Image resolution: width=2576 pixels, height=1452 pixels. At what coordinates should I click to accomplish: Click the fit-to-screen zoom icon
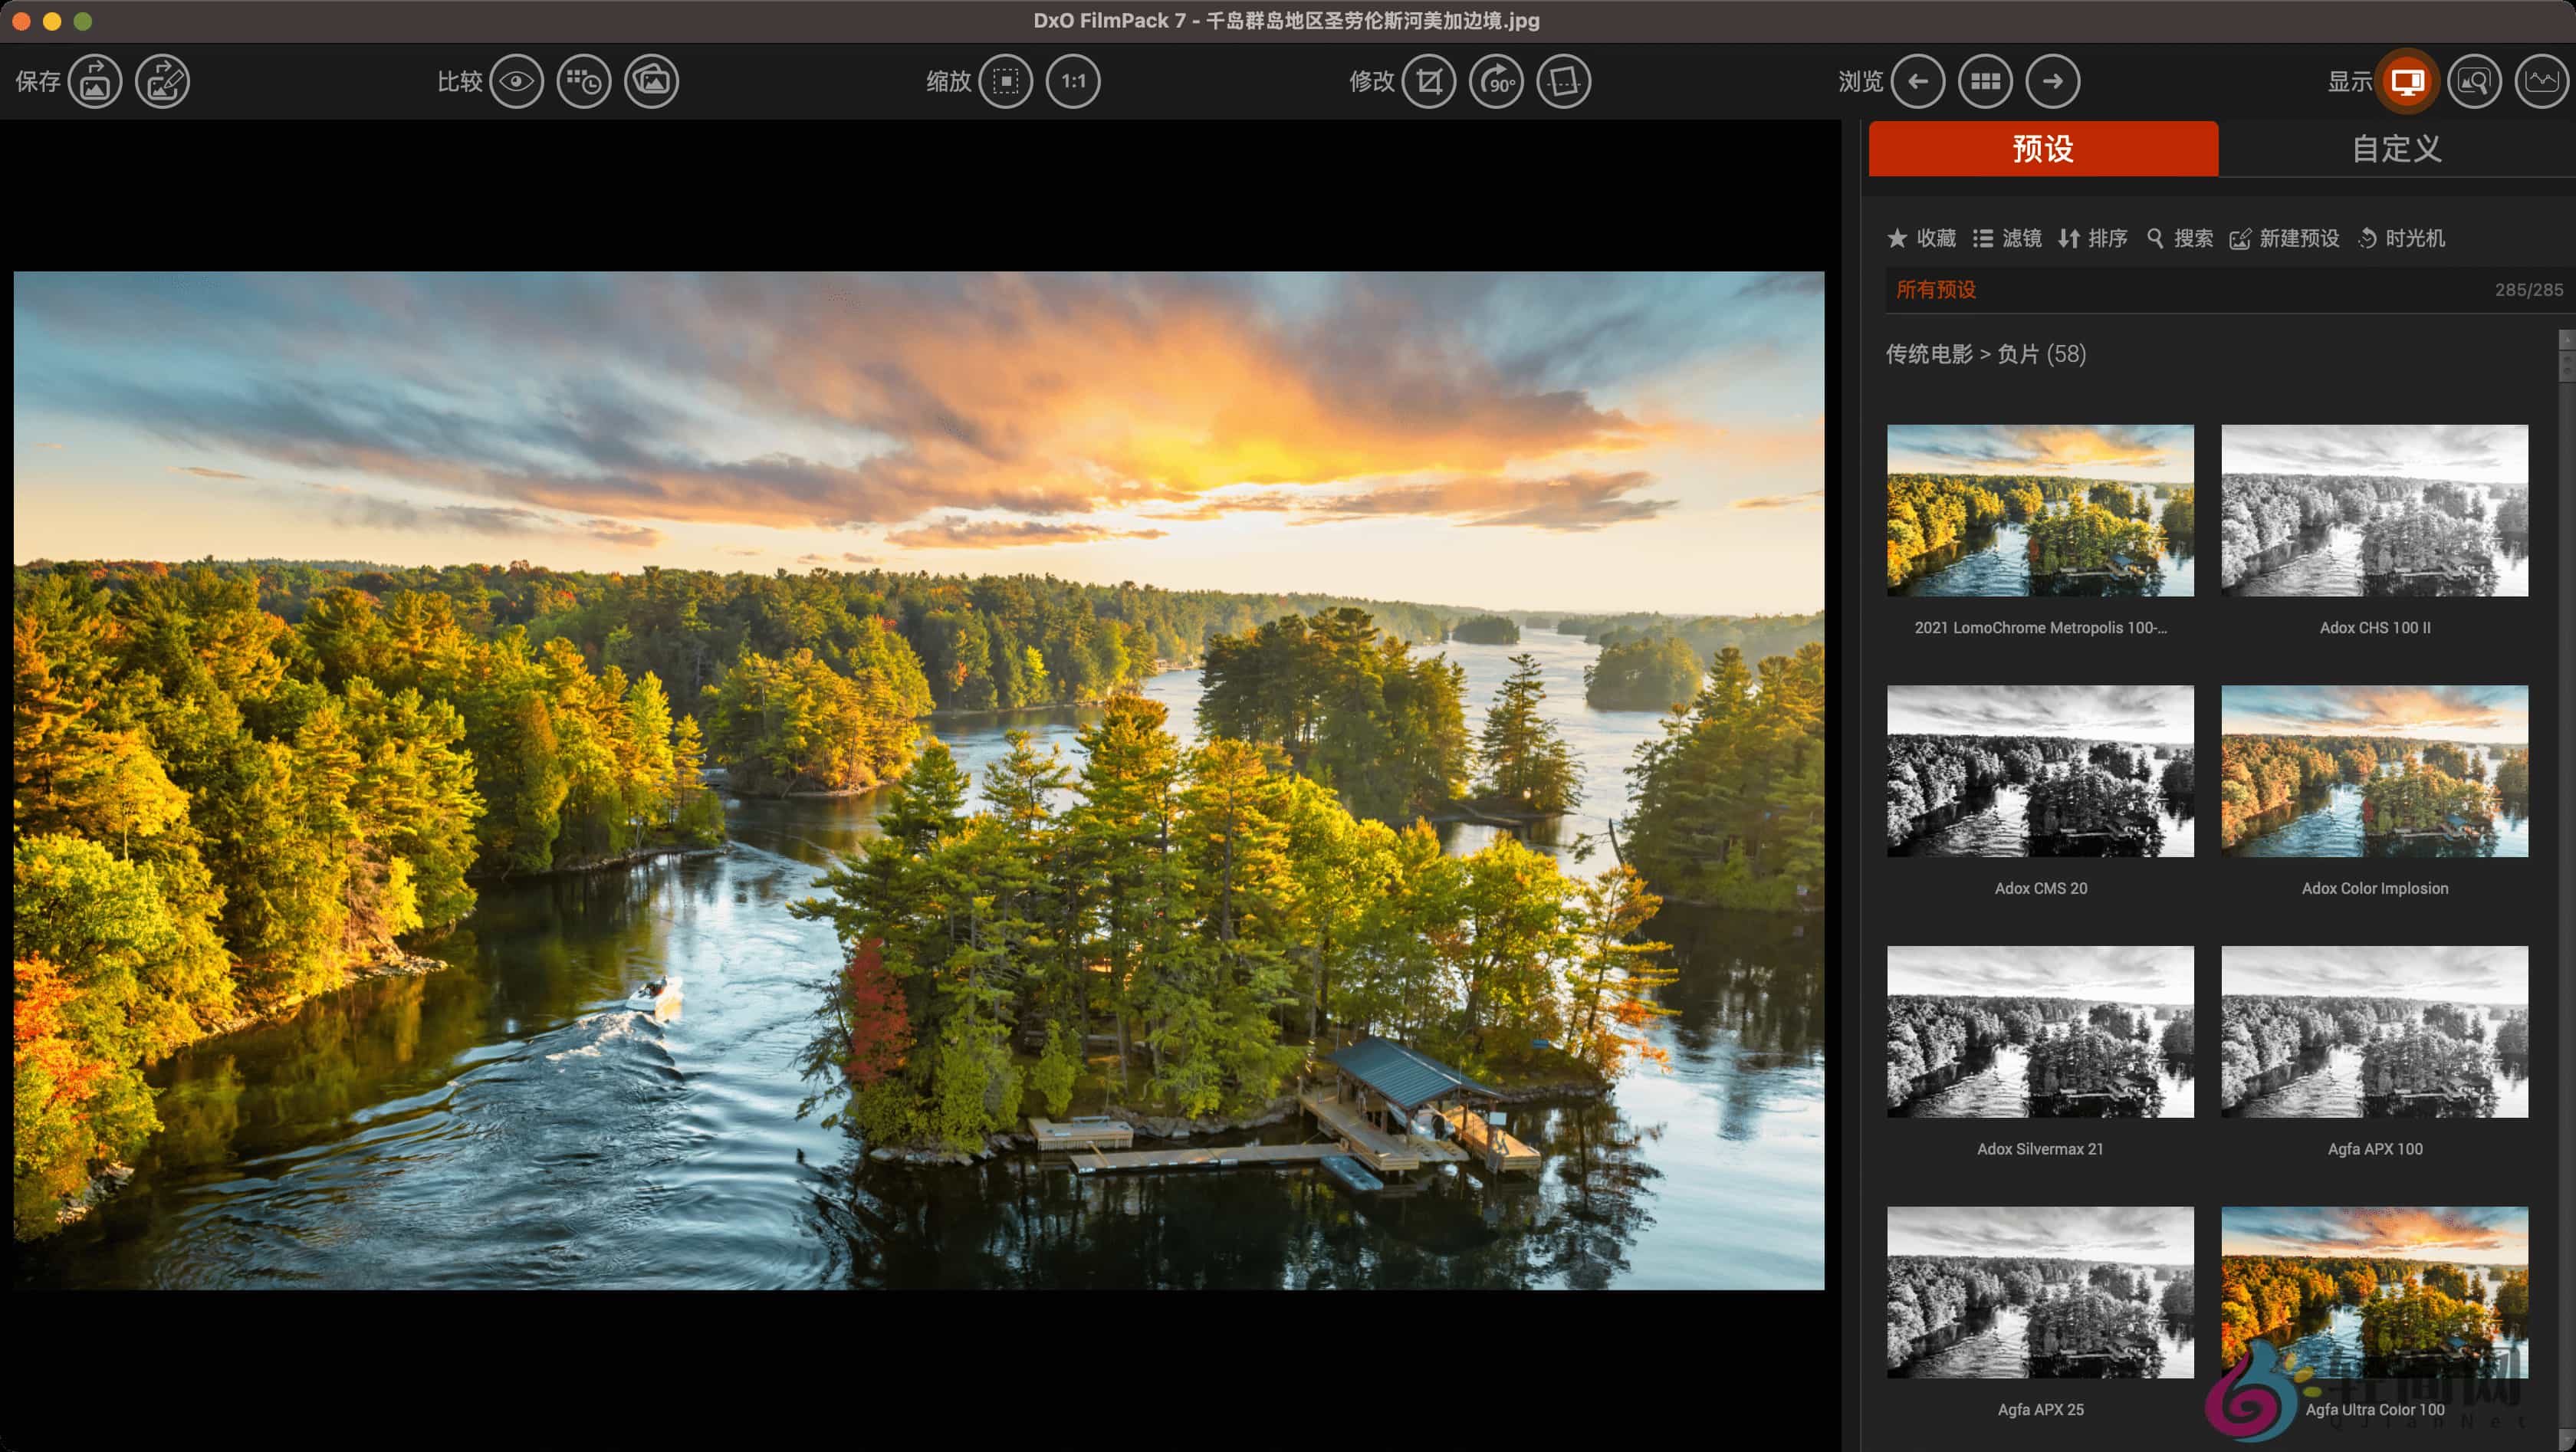1005,81
